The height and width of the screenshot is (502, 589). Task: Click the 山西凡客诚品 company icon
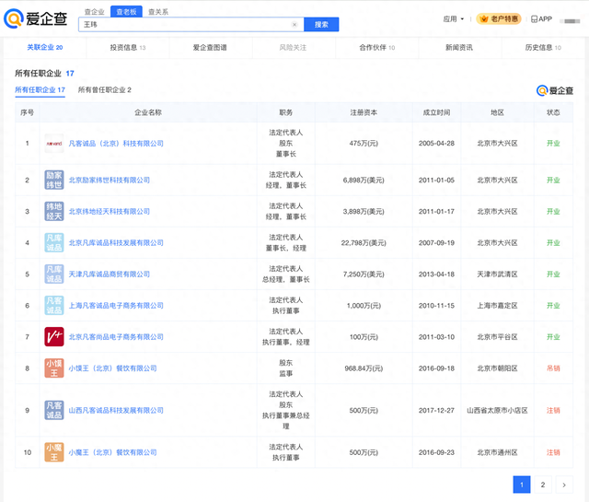[x=54, y=410]
